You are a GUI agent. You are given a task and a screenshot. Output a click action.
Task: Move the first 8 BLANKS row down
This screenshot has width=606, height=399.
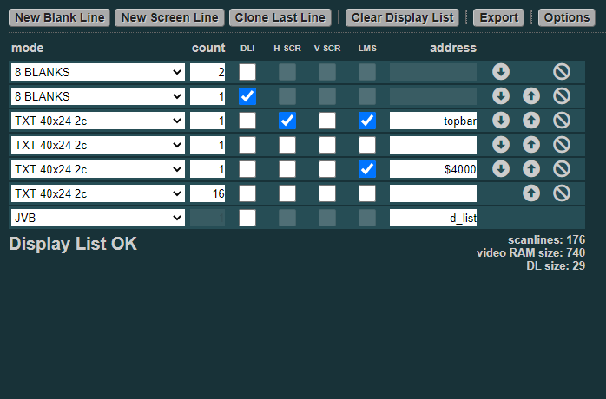coord(501,72)
